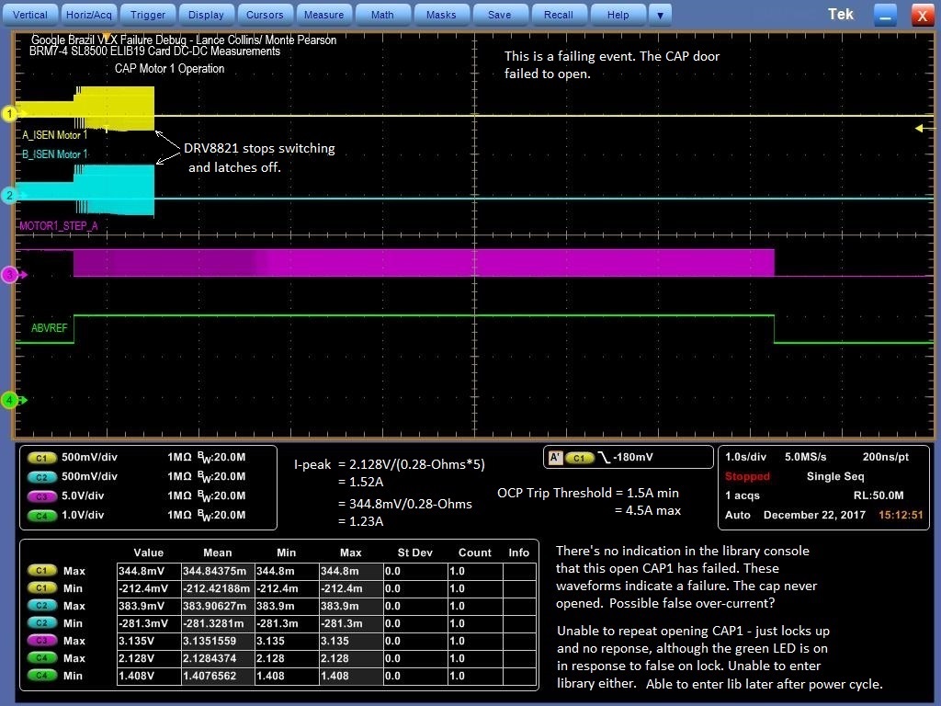Click the Single Seq acquisition mode
This screenshot has height=706, width=941.
(x=835, y=476)
